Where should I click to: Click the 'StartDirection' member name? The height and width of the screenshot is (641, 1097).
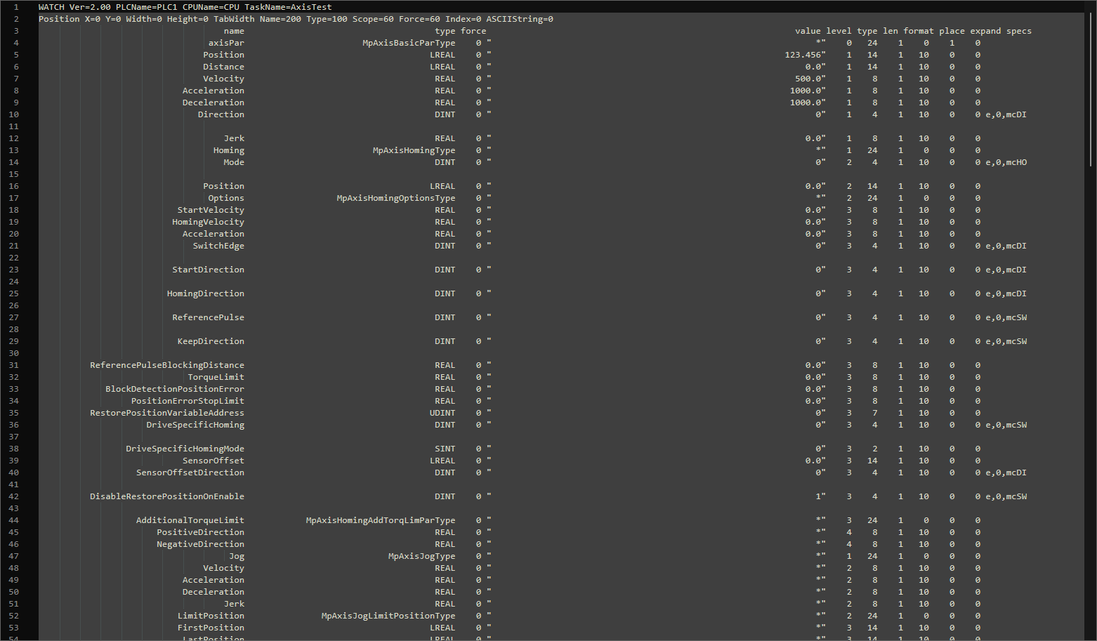(x=208, y=270)
